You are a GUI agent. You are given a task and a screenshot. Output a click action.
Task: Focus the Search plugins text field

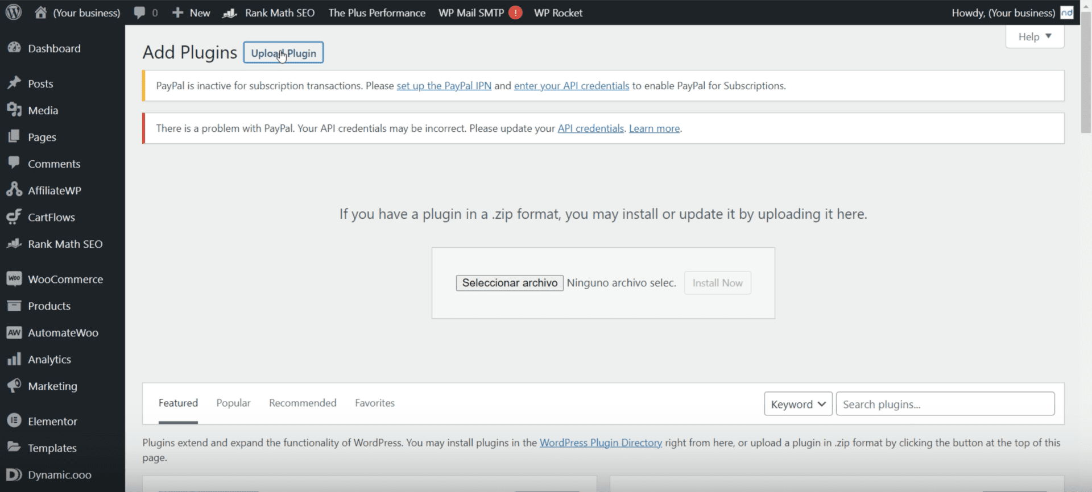pos(945,404)
